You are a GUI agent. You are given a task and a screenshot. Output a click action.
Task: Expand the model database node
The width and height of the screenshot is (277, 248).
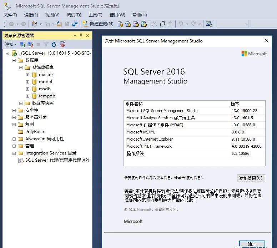pyautogui.click(x=28, y=82)
